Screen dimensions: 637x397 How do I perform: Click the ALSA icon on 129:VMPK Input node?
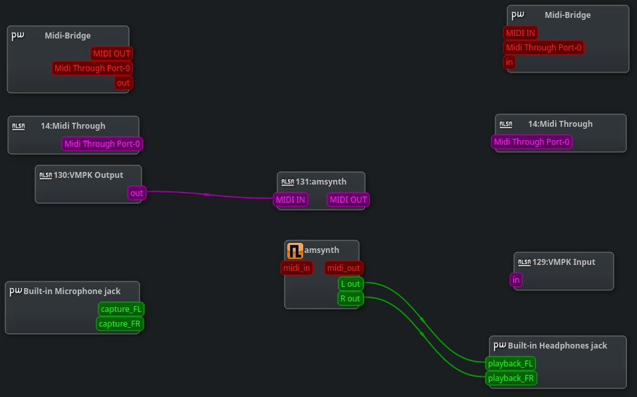click(x=525, y=262)
